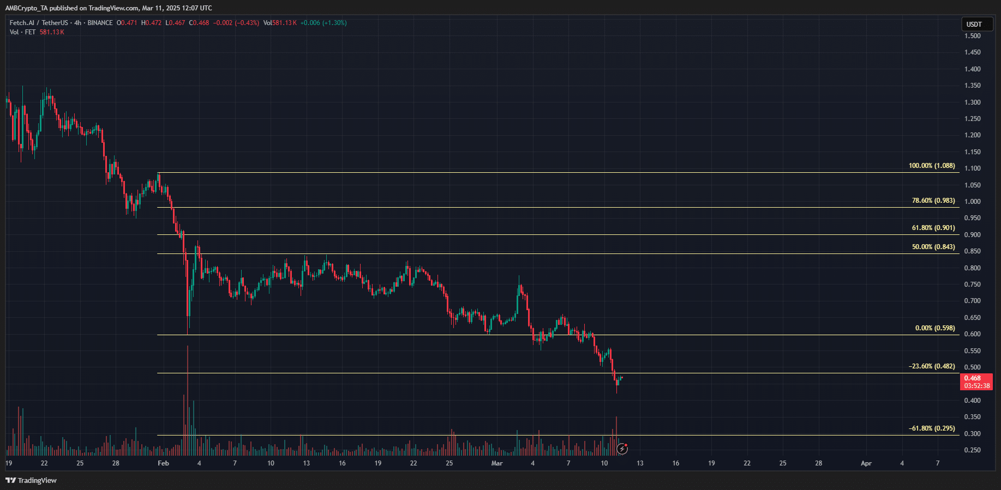Click the 581.13 K value beside Vol · FET
Image resolution: width=1001 pixels, height=490 pixels.
(x=52, y=32)
